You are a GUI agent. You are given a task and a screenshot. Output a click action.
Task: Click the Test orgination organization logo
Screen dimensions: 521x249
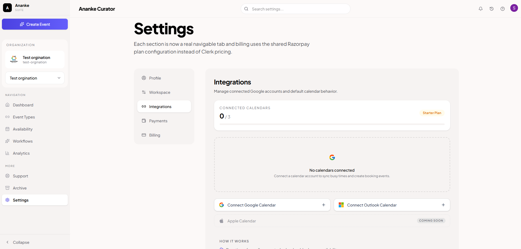point(14,59)
